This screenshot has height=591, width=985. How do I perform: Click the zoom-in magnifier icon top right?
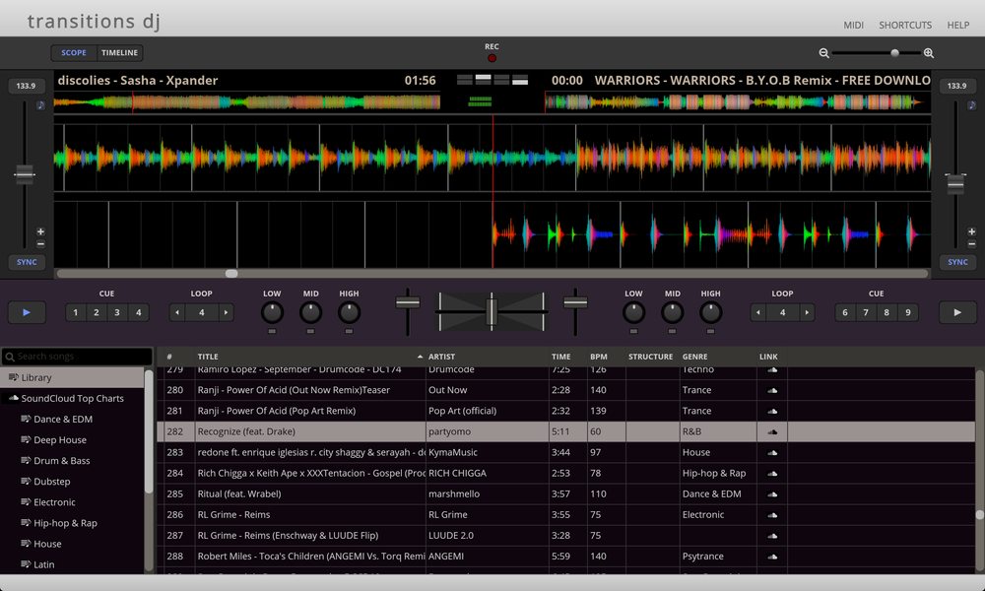point(928,53)
